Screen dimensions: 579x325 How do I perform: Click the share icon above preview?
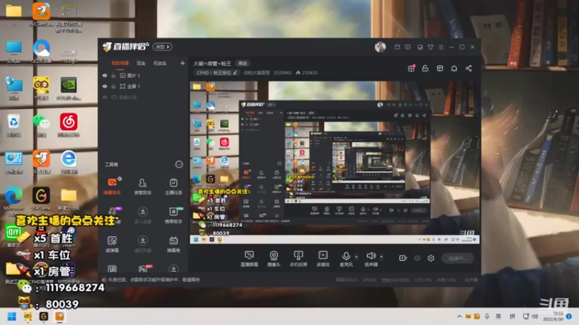coord(468,69)
